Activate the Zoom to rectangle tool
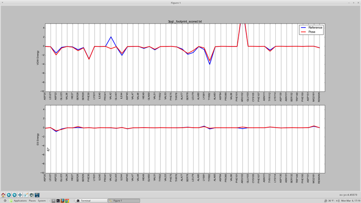Screen dimensions: 361x203 [x=26, y=195]
